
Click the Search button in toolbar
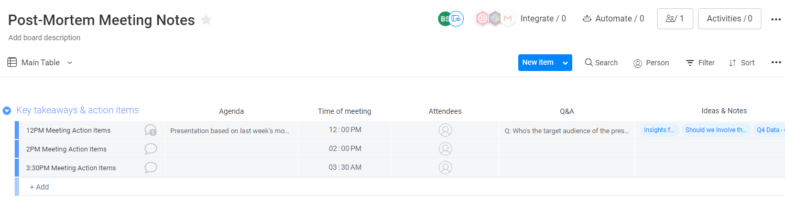pos(601,63)
